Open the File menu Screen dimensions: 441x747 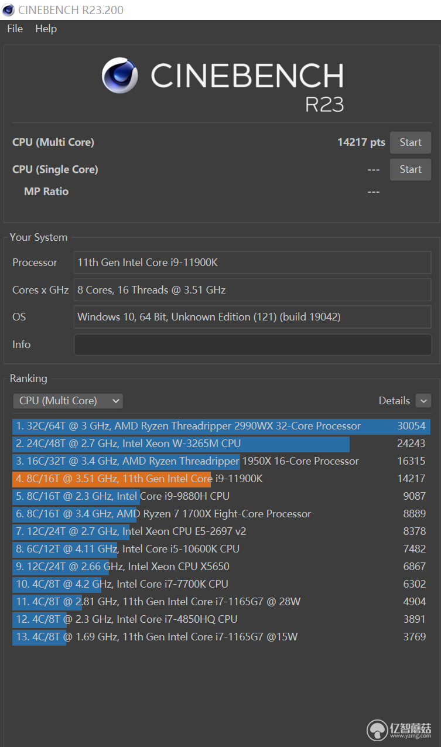15,29
